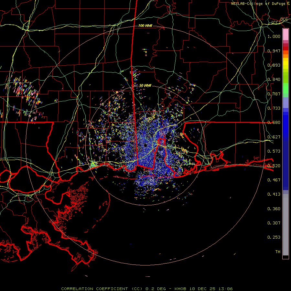Click the 0.467 legend value
The image size is (291, 291).
pyautogui.click(x=274, y=180)
